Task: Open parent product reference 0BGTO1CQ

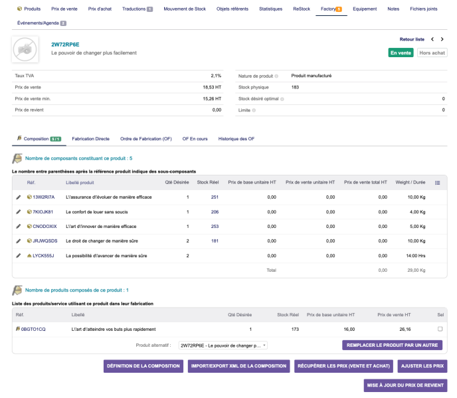Action: (x=33, y=329)
